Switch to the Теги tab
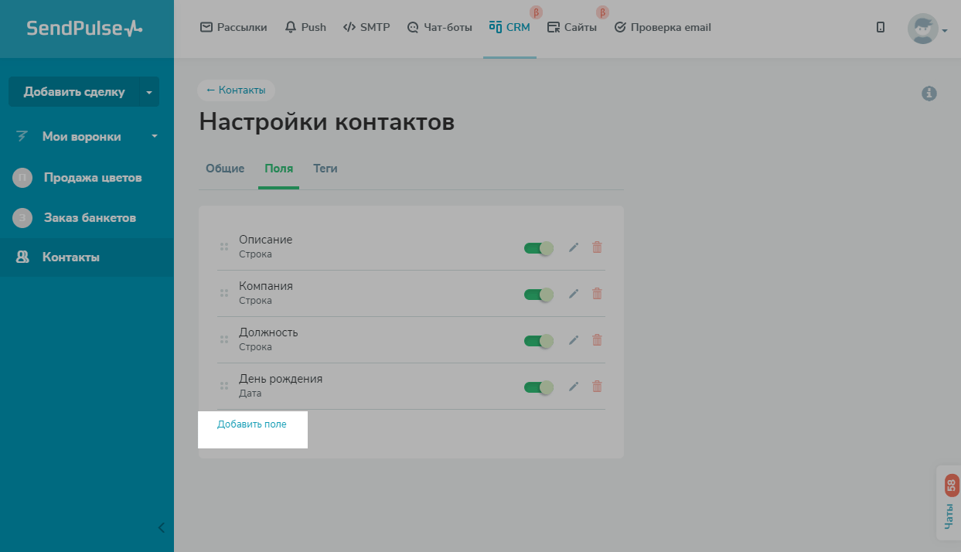The height and width of the screenshot is (552, 961). click(x=325, y=169)
